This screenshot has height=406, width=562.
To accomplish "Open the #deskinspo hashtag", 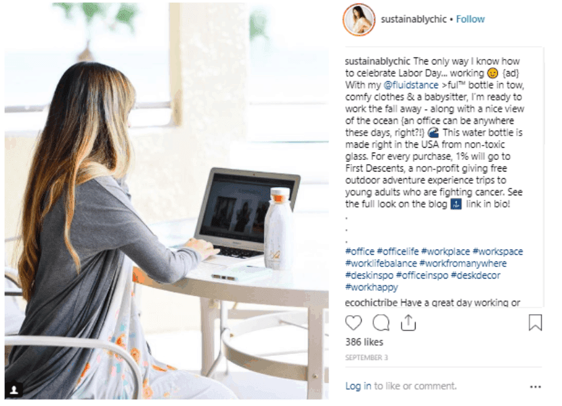I will pyautogui.click(x=369, y=275).
